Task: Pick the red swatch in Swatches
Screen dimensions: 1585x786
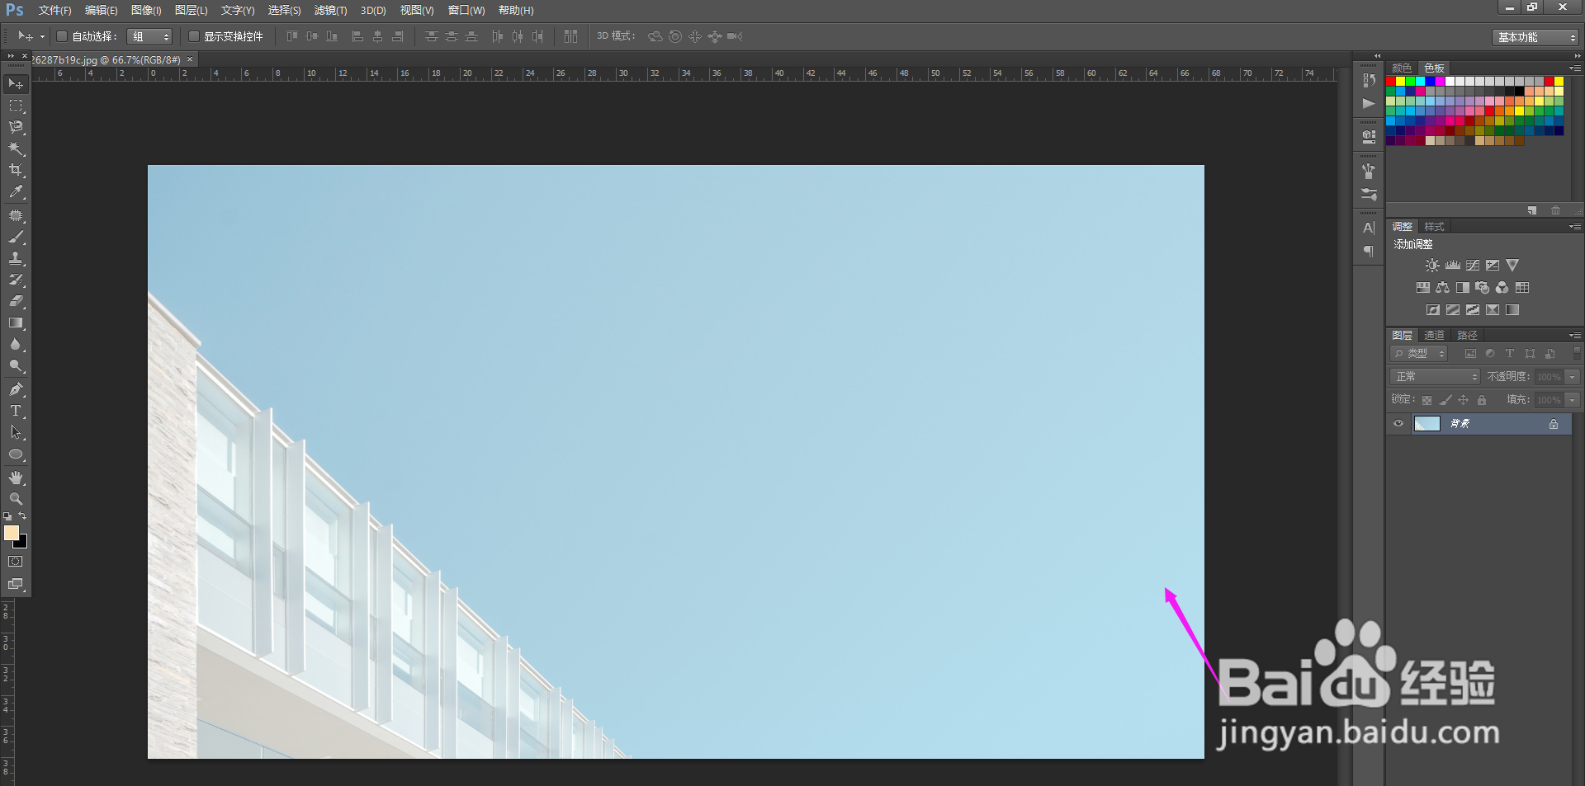Action: point(1391,82)
